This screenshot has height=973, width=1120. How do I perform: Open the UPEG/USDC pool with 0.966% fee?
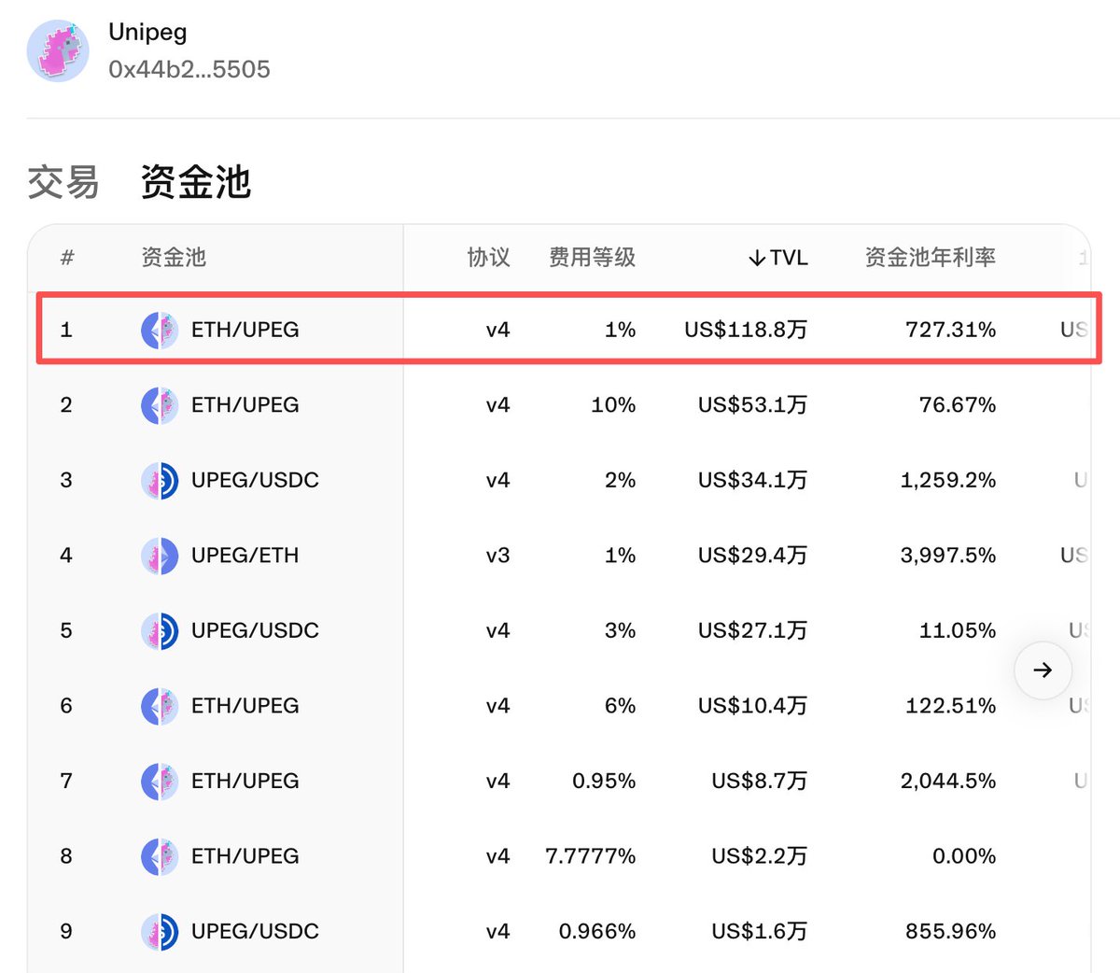click(x=255, y=931)
